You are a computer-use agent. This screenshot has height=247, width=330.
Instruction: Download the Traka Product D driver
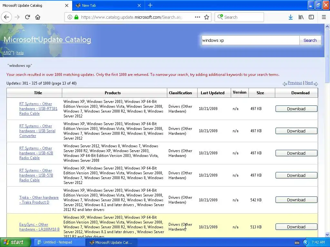[x=296, y=200]
